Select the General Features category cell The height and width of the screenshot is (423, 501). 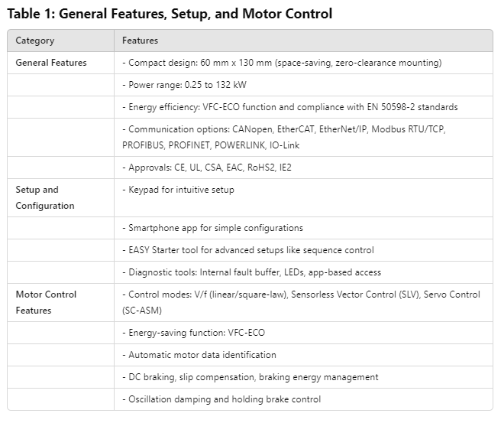pyautogui.click(x=51, y=63)
